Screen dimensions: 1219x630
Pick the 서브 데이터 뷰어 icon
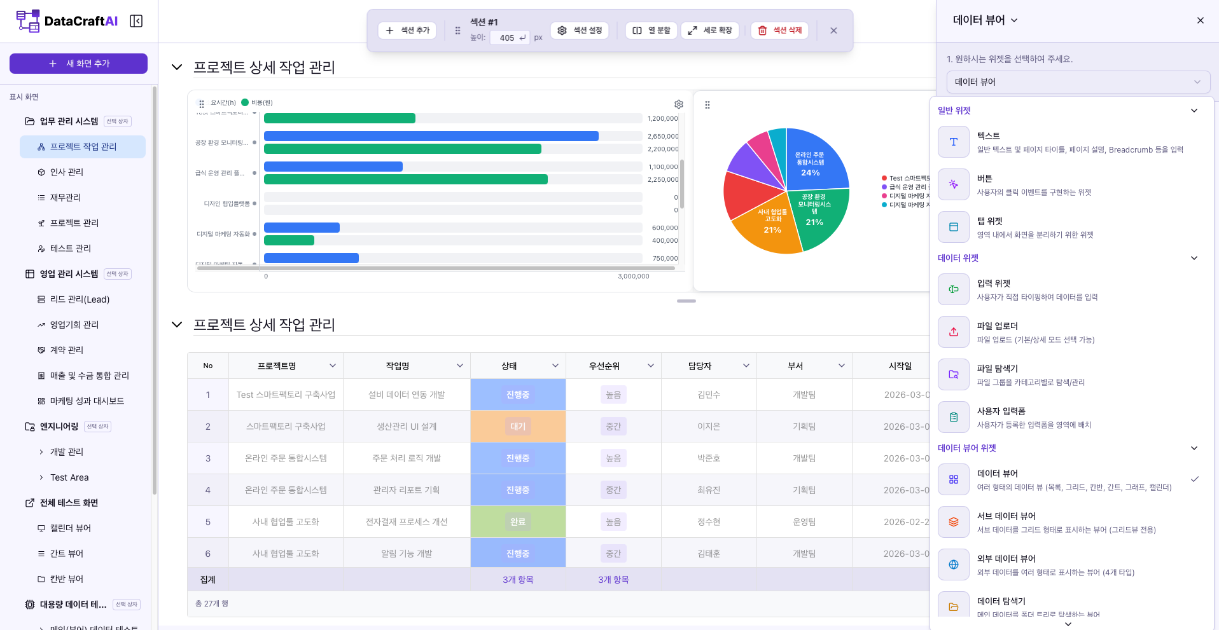[954, 522]
